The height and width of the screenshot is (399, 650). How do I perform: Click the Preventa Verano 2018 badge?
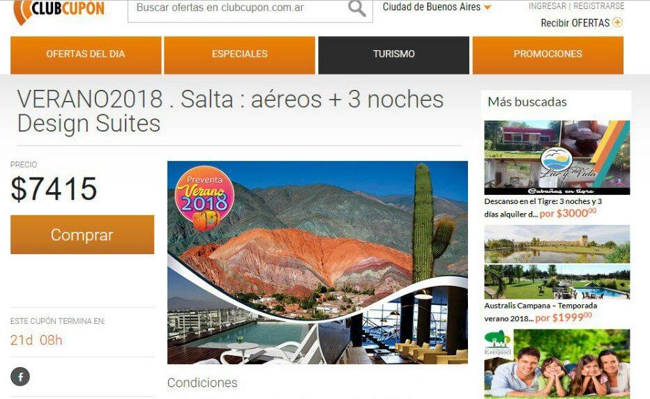(x=204, y=198)
